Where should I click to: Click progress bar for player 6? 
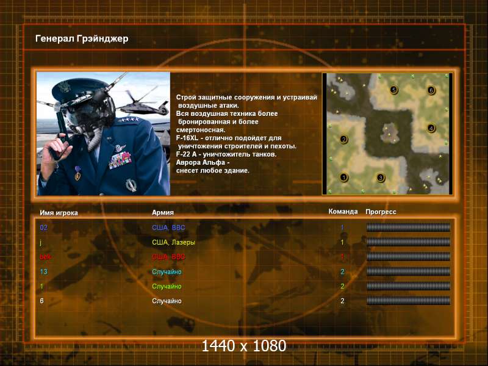point(408,301)
